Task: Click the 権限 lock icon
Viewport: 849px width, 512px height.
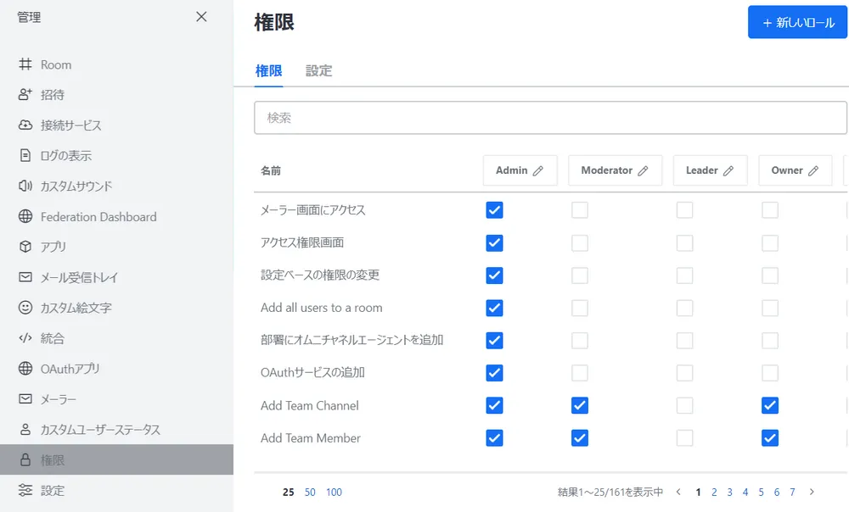Action: click(25, 459)
